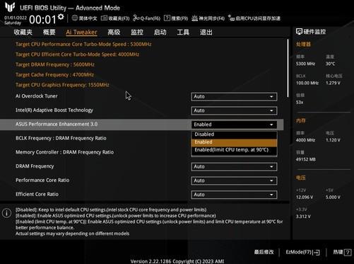Click hotkeys question mark box icon

(348, 253)
